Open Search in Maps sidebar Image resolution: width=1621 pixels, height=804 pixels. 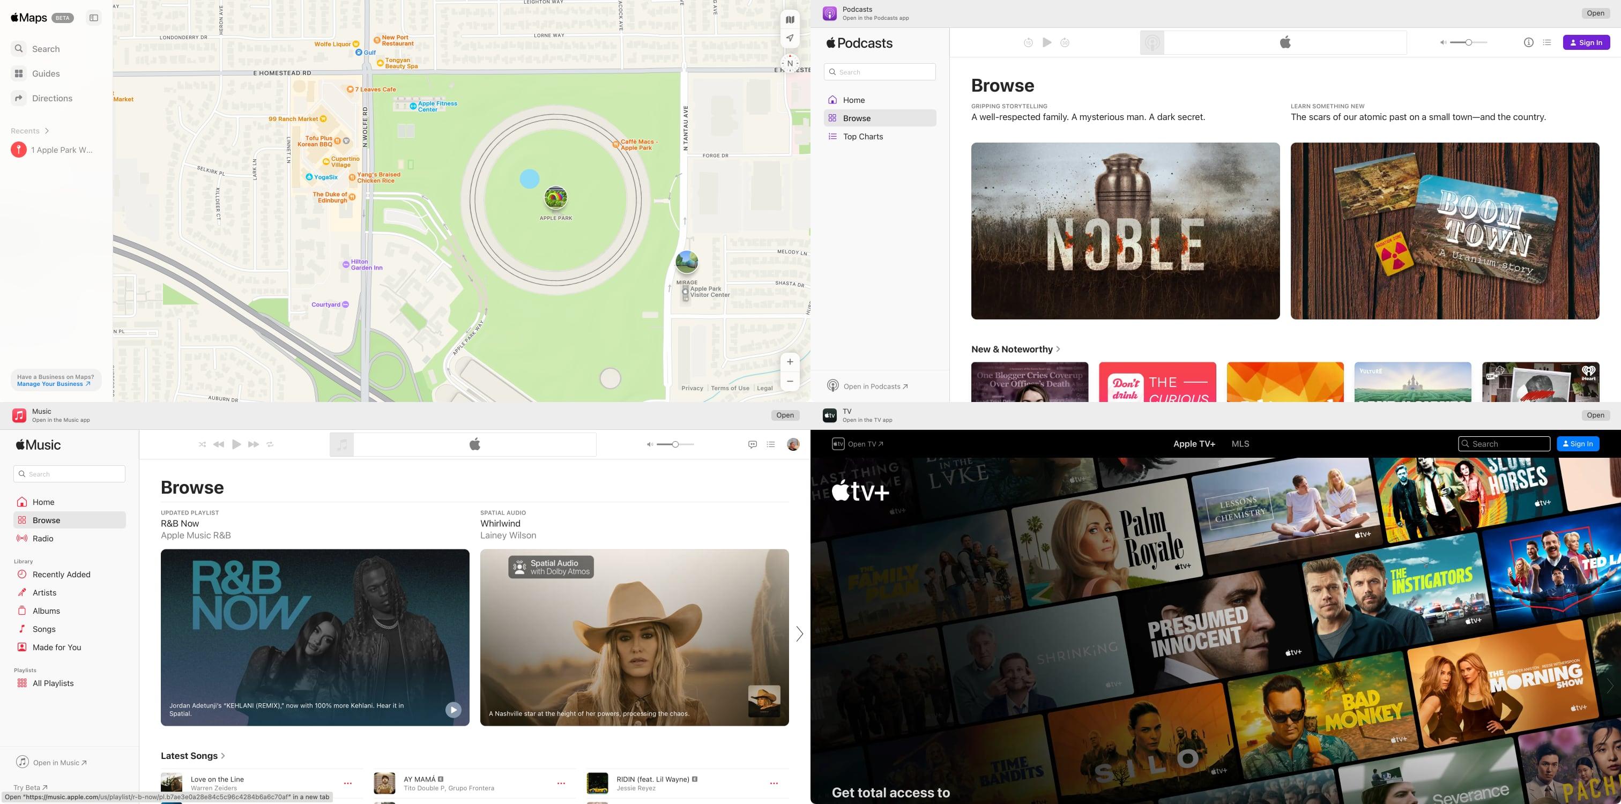click(36, 48)
